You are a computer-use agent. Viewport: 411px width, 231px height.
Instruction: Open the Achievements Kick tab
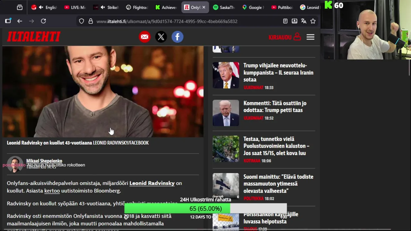166,7
